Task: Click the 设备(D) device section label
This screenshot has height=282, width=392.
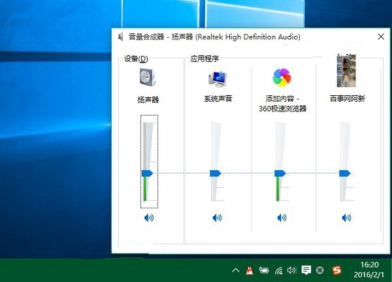Action: (136, 59)
